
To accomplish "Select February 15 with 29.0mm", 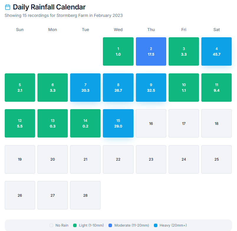I will (x=118, y=123).
